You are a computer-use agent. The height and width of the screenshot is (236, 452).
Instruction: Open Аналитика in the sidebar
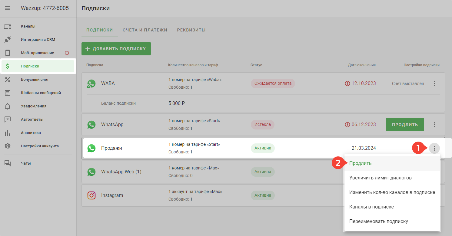click(31, 133)
